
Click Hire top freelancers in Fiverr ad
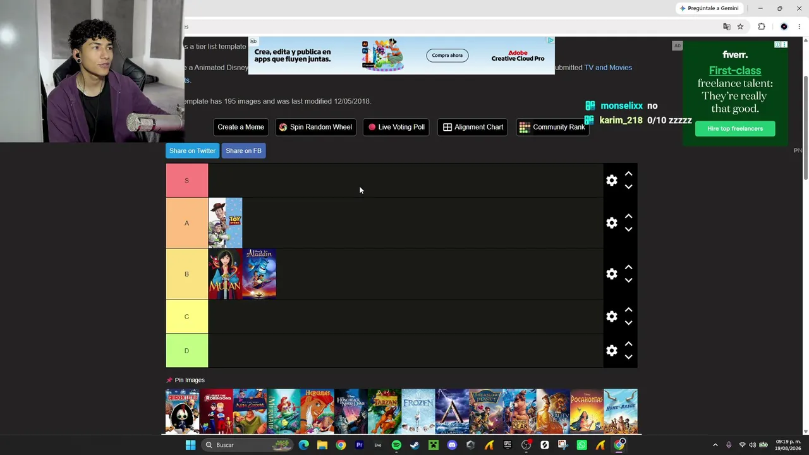coord(735,129)
